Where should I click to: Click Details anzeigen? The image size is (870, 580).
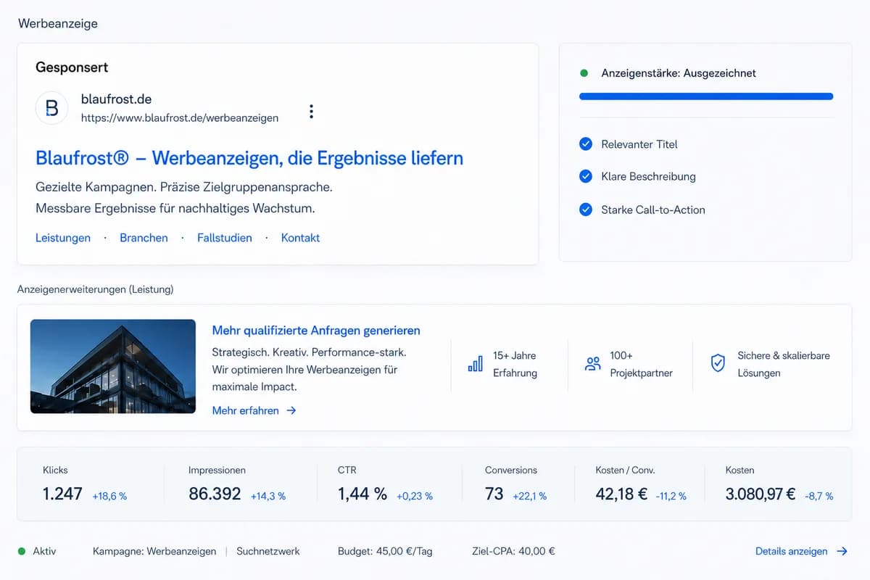(791, 551)
